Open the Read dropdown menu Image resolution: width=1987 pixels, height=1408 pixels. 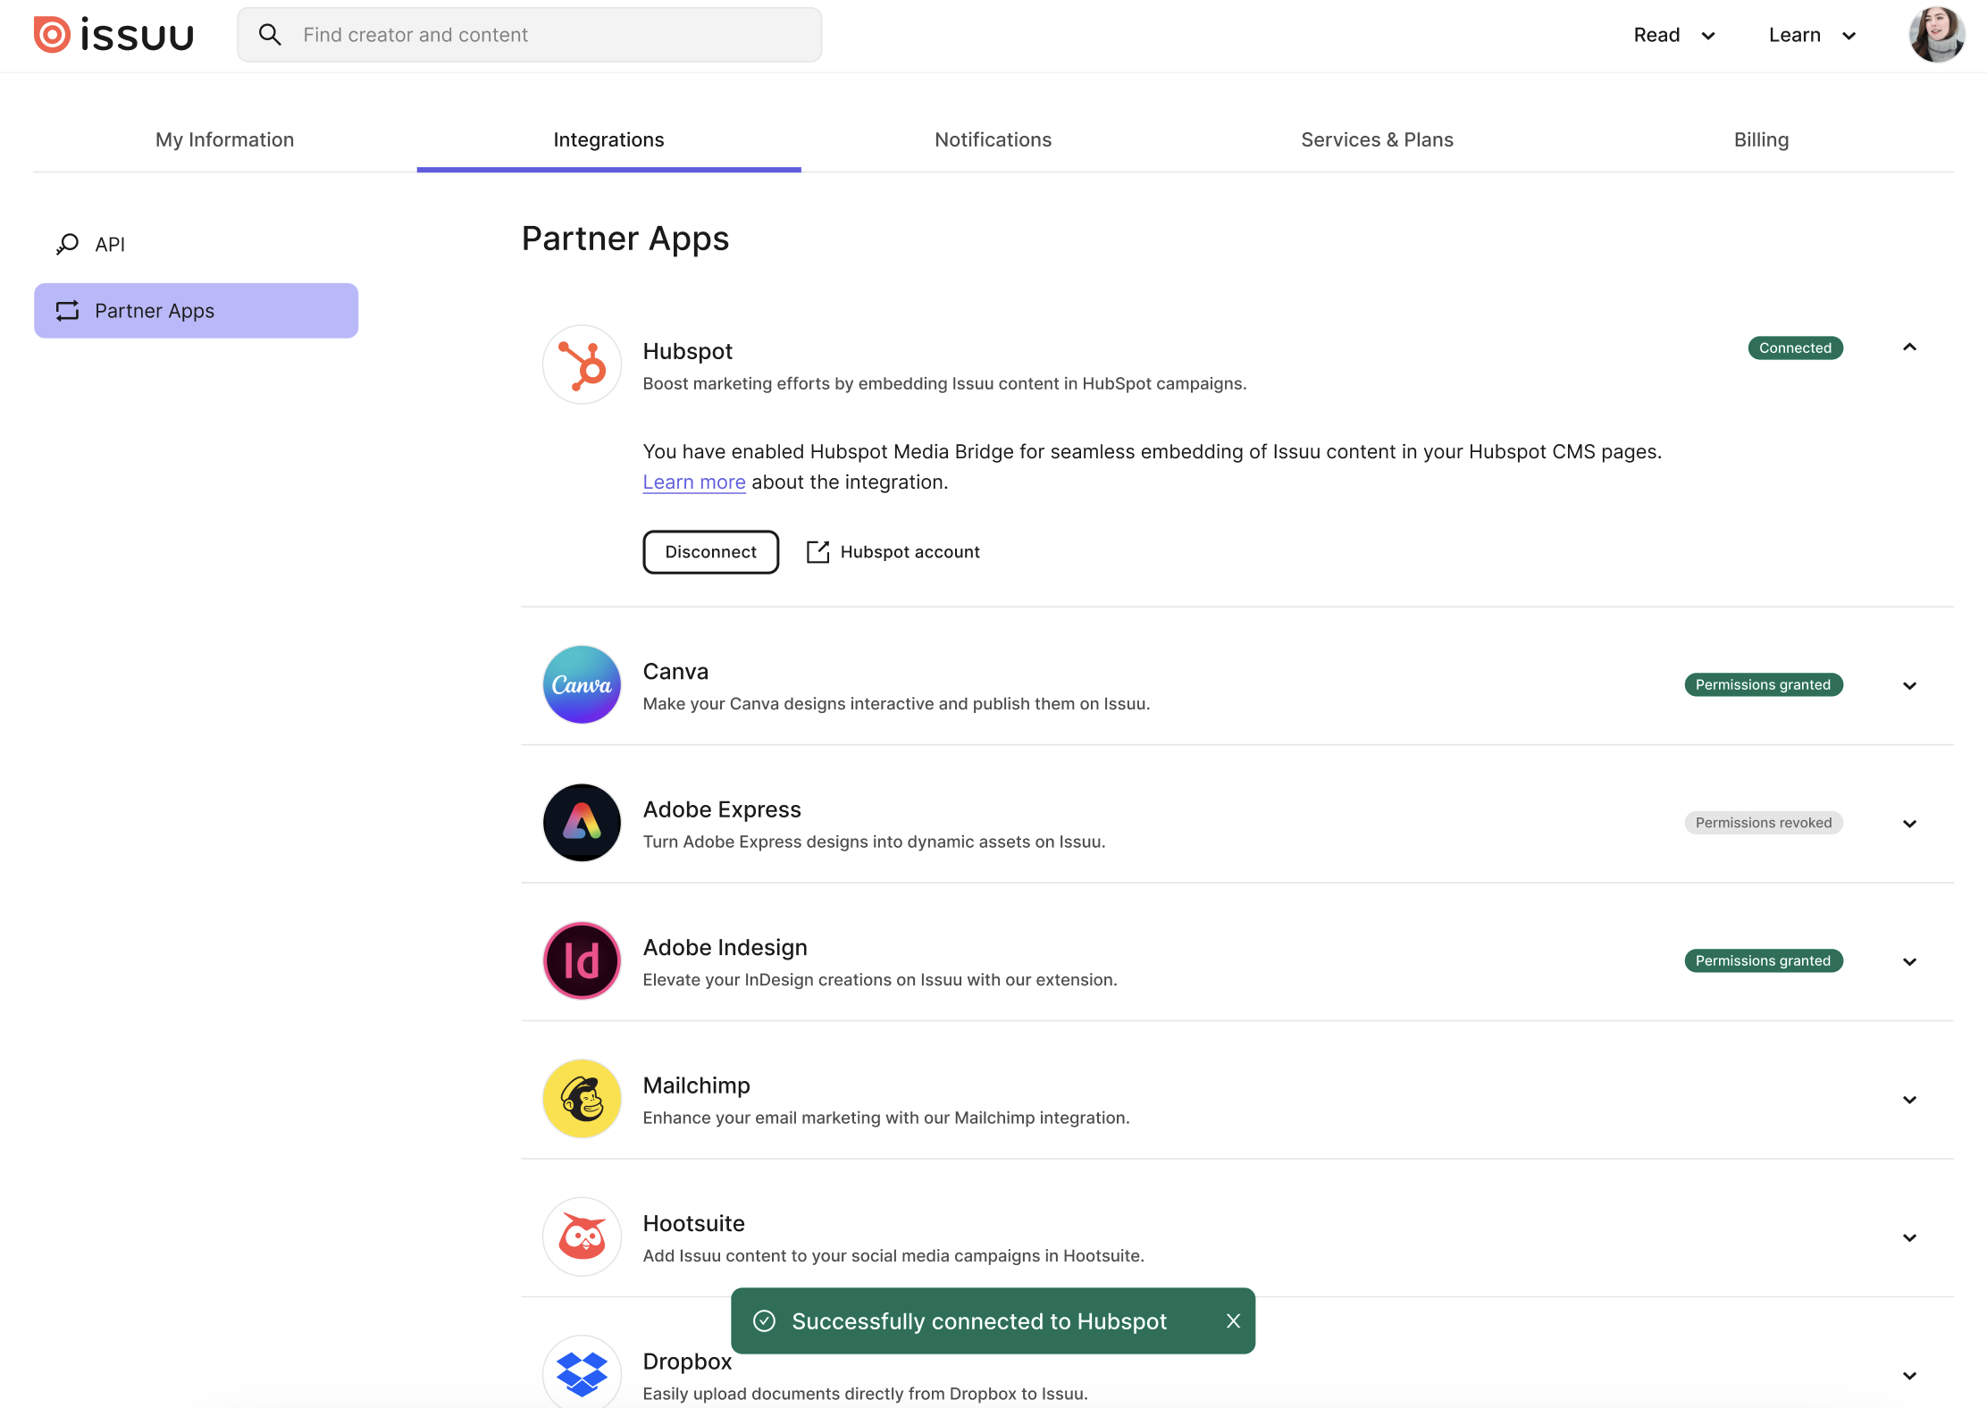tap(1674, 35)
